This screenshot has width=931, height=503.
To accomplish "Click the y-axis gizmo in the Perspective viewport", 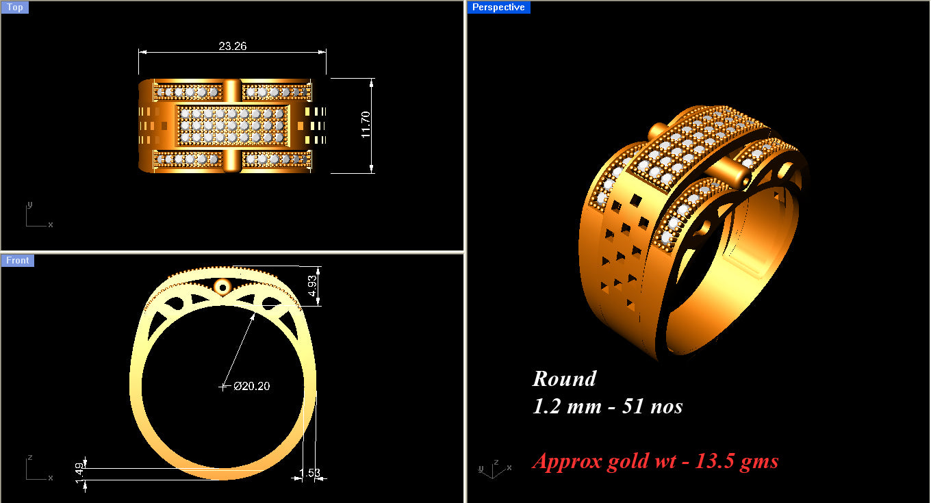I will pyautogui.click(x=482, y=470).
